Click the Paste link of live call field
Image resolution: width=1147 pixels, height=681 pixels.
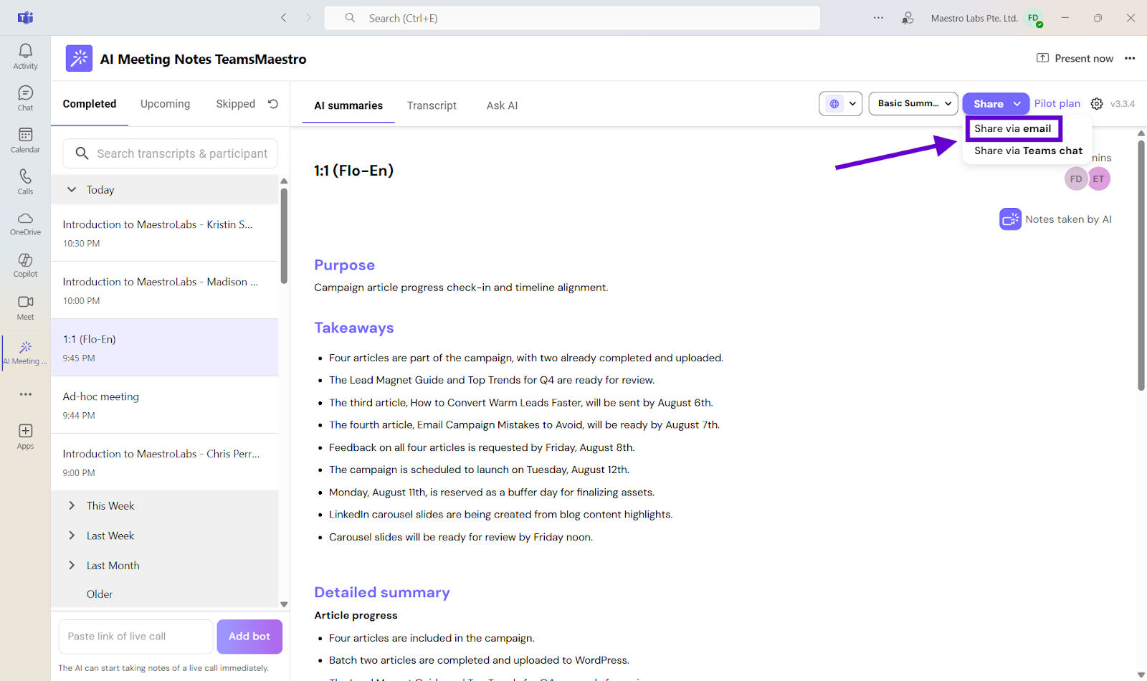point(135,637)
